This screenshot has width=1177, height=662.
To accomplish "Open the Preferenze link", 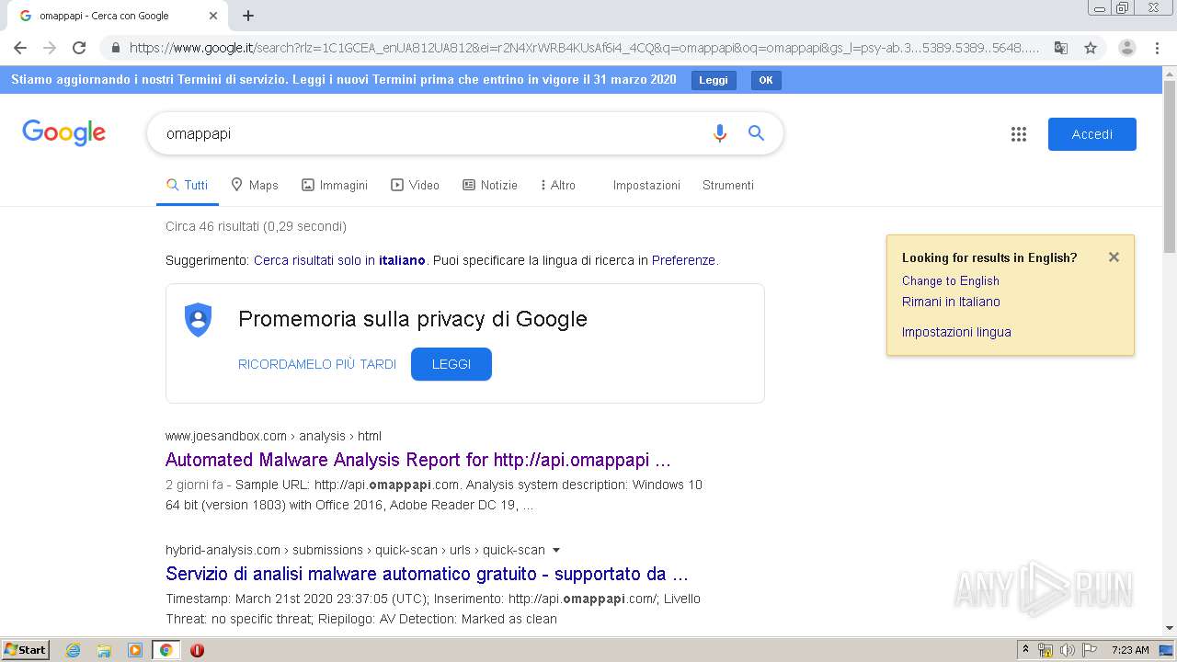I will (x=683, y=260).
